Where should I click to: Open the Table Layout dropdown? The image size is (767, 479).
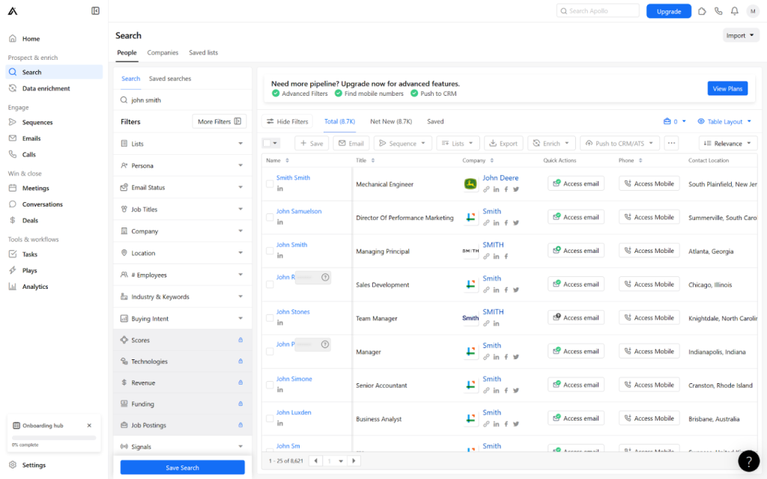click(x=724, y=121)
